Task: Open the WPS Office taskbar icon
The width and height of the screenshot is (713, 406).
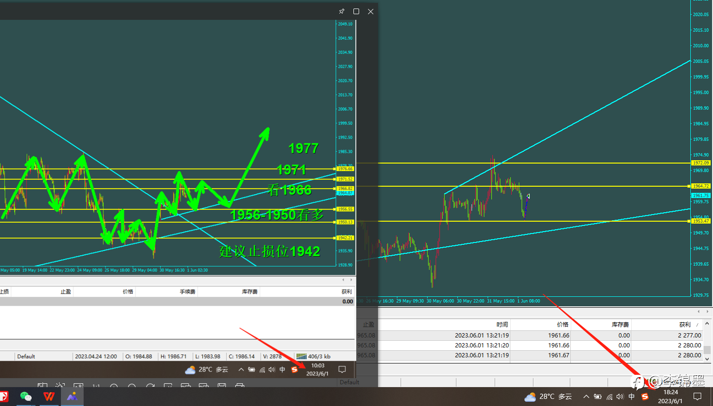Action: point(49,397)
